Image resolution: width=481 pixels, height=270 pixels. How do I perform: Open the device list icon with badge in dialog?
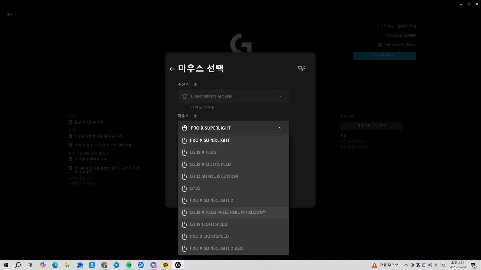[301, 68]
